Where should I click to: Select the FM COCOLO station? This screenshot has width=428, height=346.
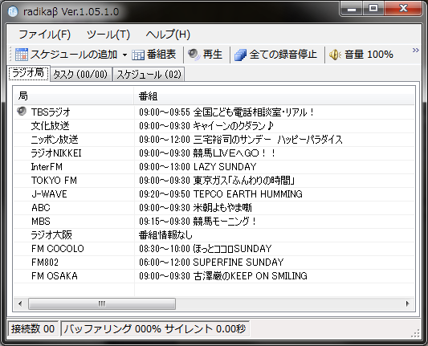tap(58, 249)
